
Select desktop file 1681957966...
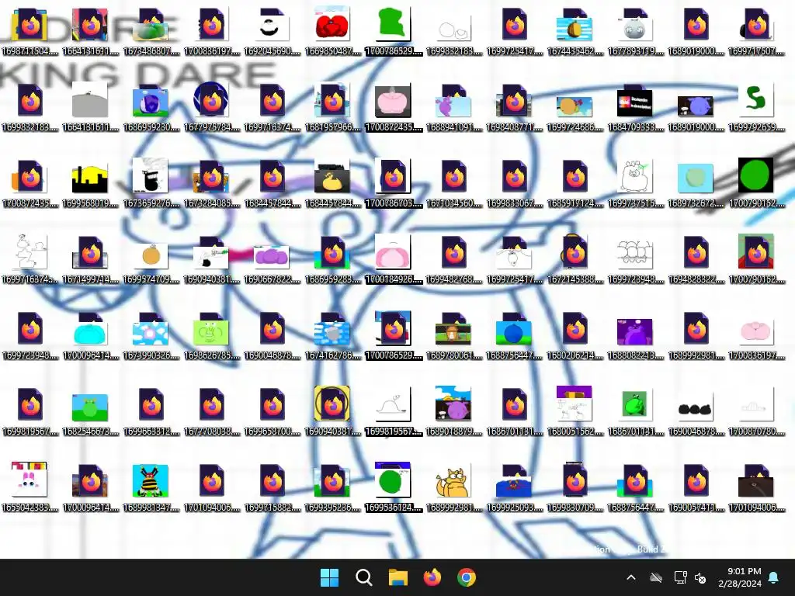click(x=332, y=107)
